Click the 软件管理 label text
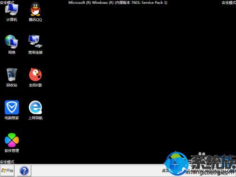236x177 pixels. pyautogui.click(x=12, y=151)
